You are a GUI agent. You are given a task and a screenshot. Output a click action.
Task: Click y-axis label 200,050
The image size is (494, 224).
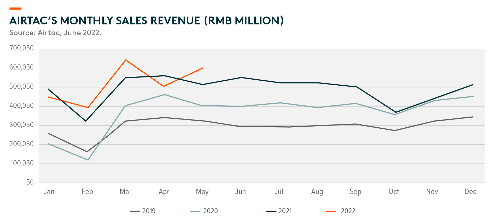(22, 144)
